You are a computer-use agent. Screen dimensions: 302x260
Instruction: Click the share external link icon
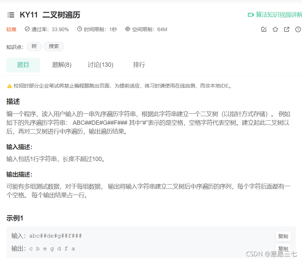287,29
